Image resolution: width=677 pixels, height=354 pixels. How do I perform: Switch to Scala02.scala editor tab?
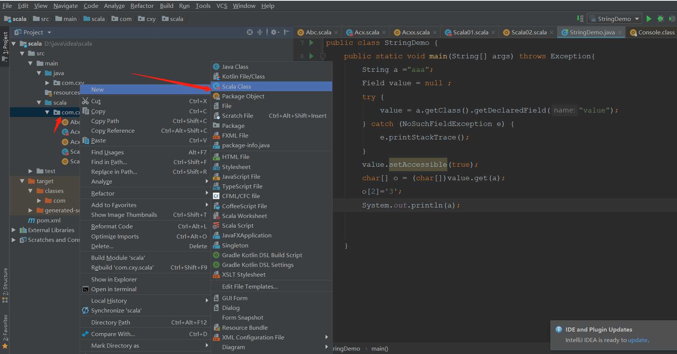(528, 32)
